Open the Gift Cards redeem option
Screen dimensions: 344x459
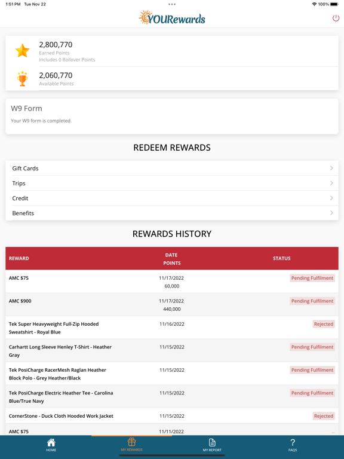click(172, 168)
